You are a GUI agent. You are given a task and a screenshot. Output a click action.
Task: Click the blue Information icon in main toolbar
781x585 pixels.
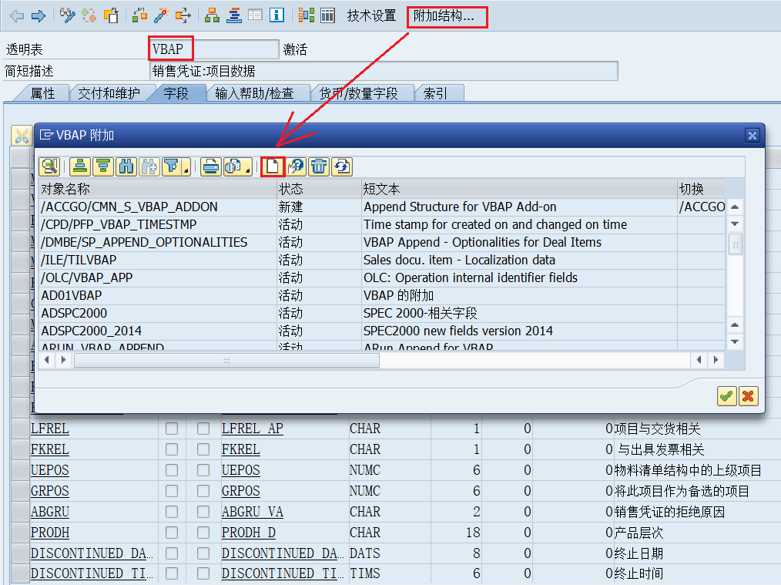[277, 15]
